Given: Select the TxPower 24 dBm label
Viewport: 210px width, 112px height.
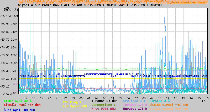Looking at the screenshot, I should coord(104,101).
